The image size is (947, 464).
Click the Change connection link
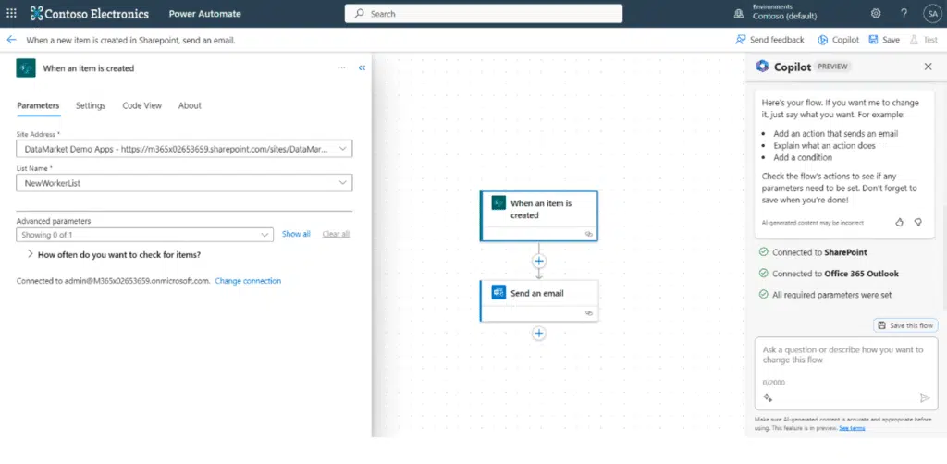coord(248,281)
